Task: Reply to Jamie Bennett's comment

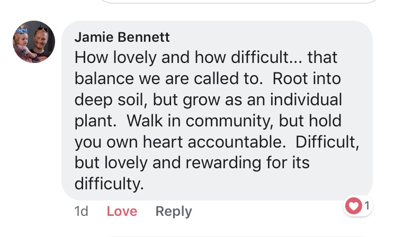Action: coord(173,212)
